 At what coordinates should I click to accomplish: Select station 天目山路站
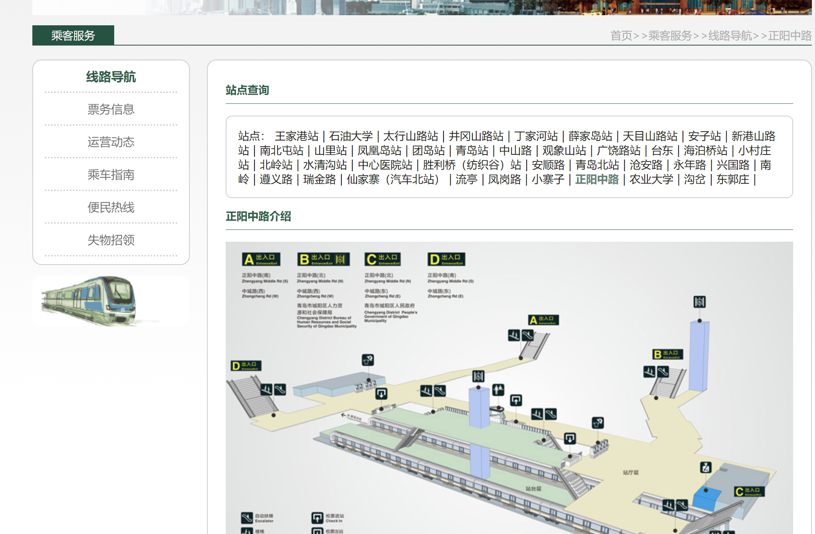(650, 136)
